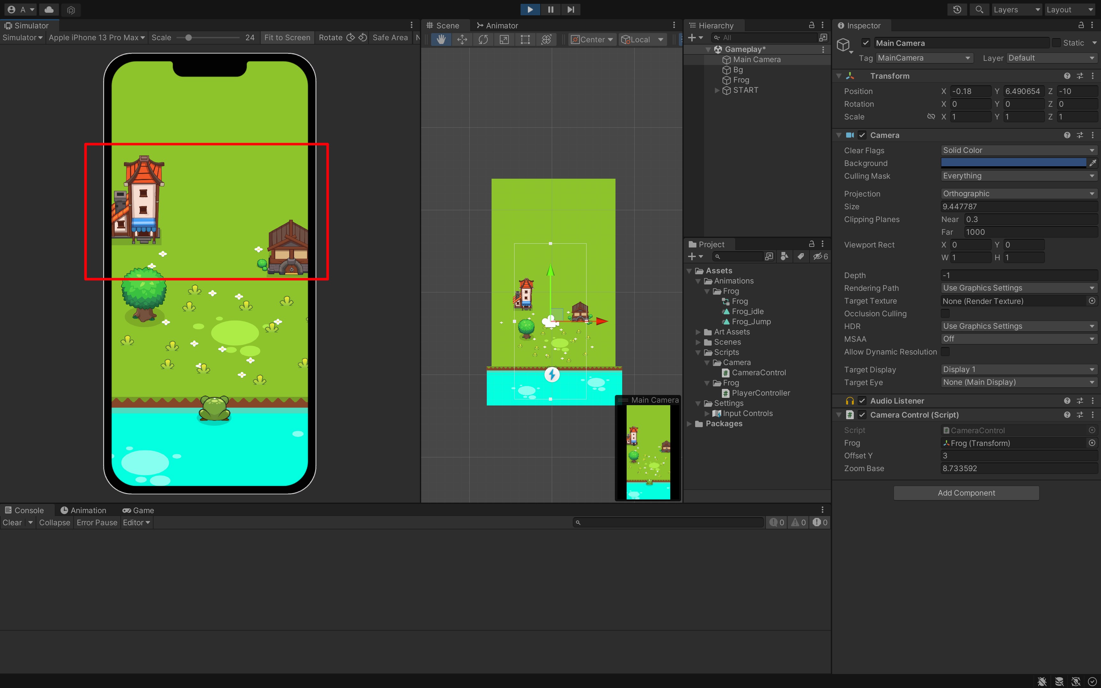Toggle constrained proportions for Scale
The width and height of the screenshot is (1101, 688).
[931, 117]
